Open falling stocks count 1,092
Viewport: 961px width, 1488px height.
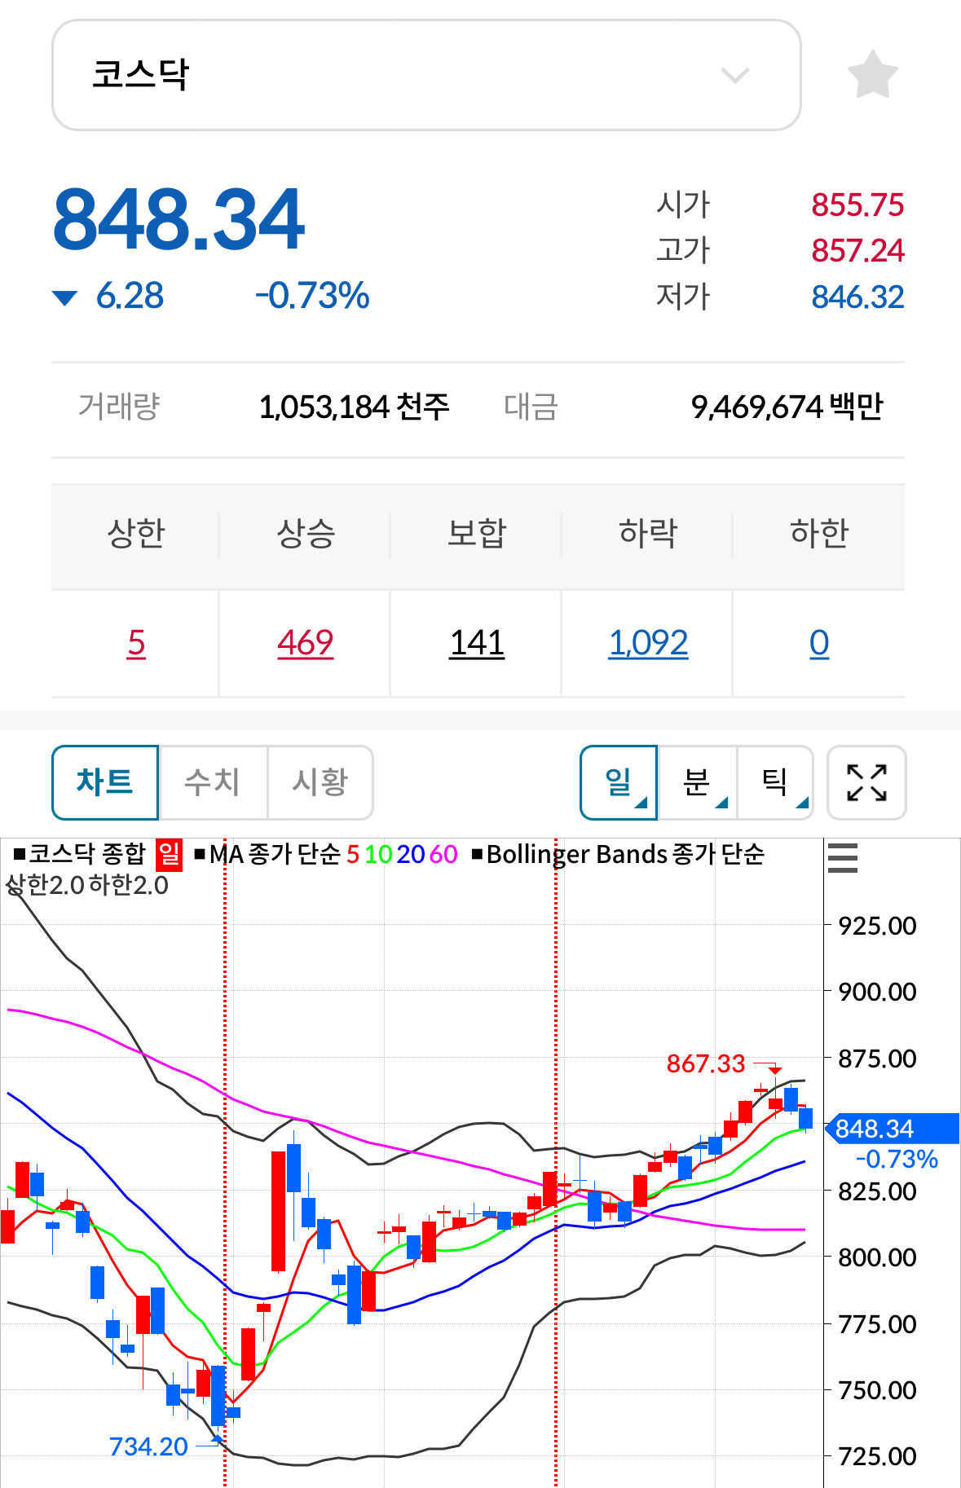click(648, 643)
